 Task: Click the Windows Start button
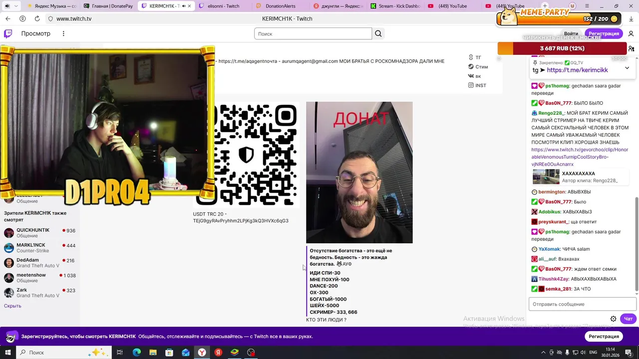pos(7,353)
